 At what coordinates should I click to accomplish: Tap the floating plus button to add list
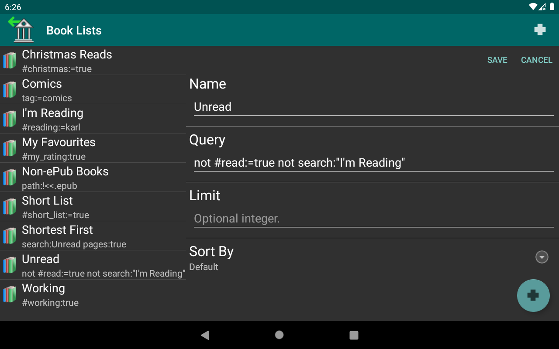[533, 295]
